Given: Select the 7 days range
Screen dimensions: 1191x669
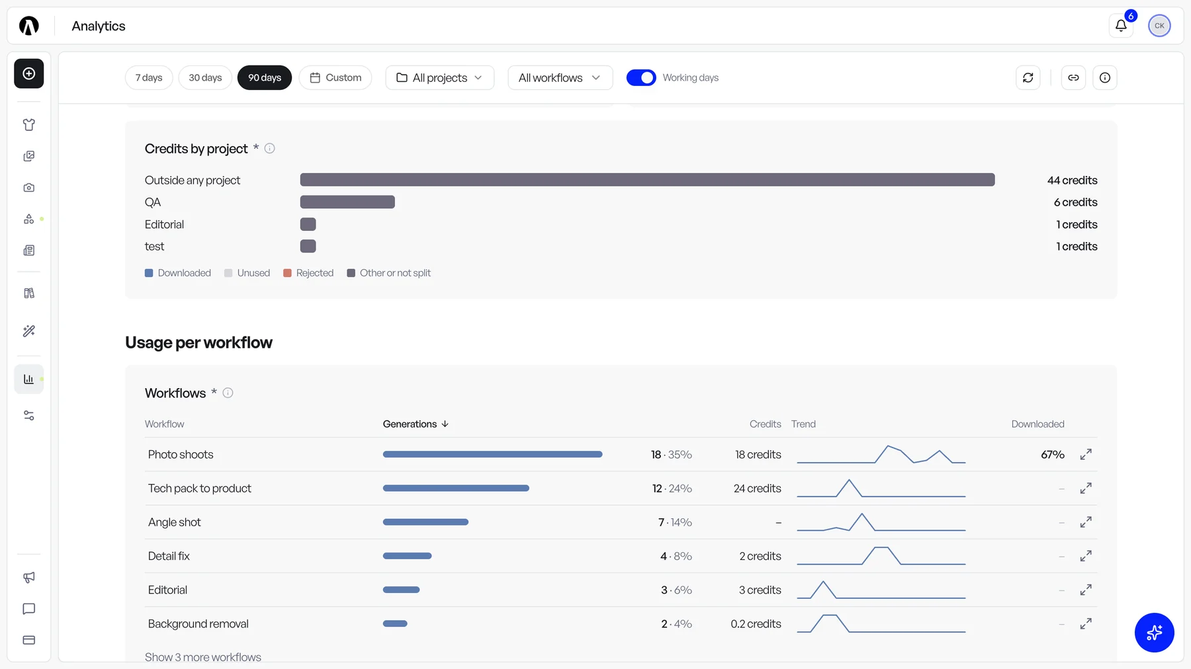Looking at the screenshot, I should point(149,78).
